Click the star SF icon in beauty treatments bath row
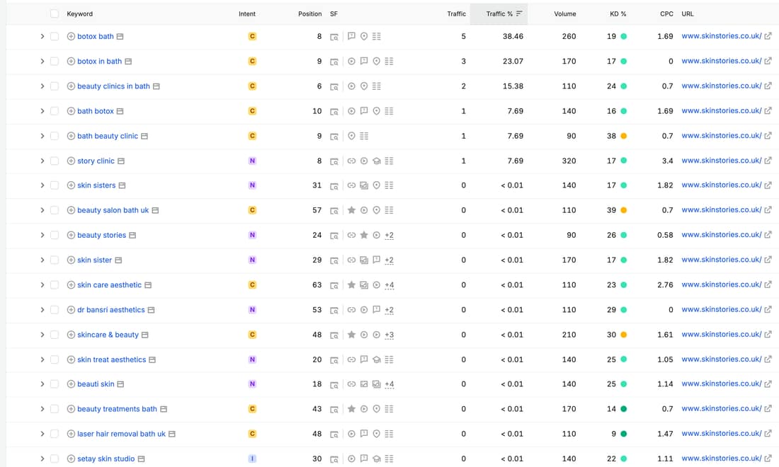 [x=351, y=409]
